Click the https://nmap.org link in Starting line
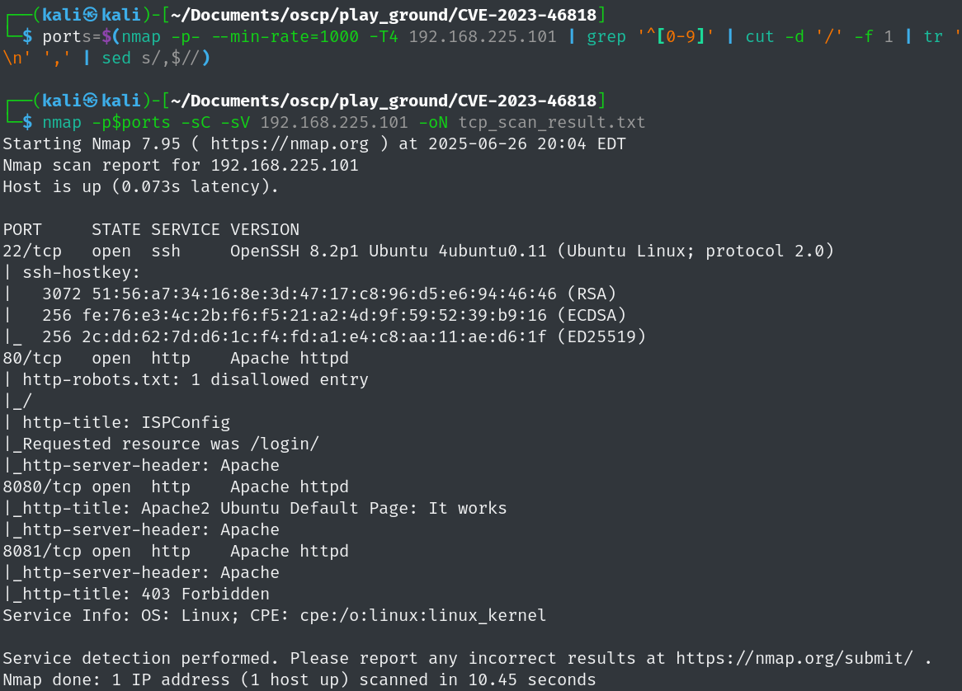The image size is (962, 691). (x=290, y=144)
